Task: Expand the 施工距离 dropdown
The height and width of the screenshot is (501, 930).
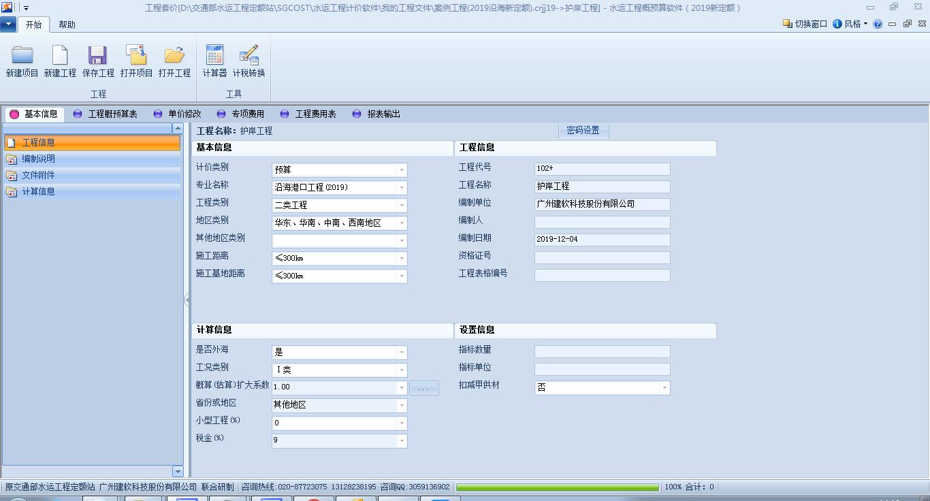Action: 402,258
